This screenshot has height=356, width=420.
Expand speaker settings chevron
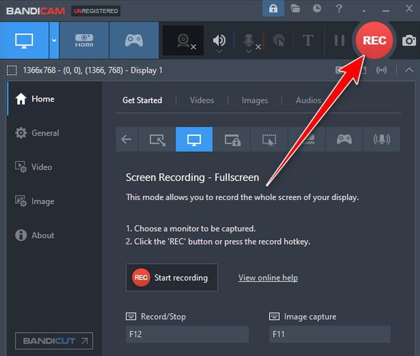(219, 51)
